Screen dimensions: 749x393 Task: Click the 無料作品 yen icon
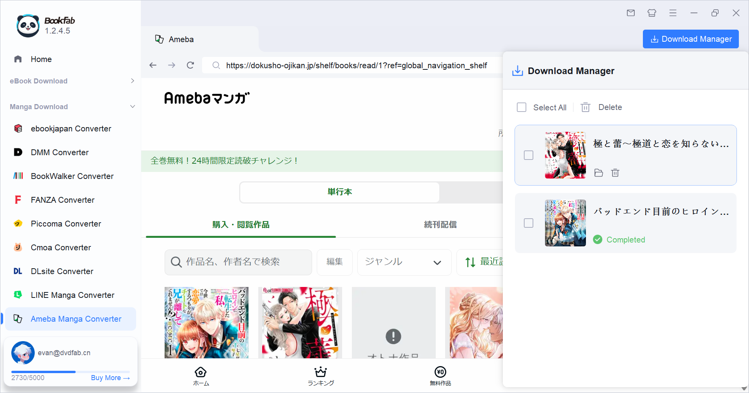(440, 372)
